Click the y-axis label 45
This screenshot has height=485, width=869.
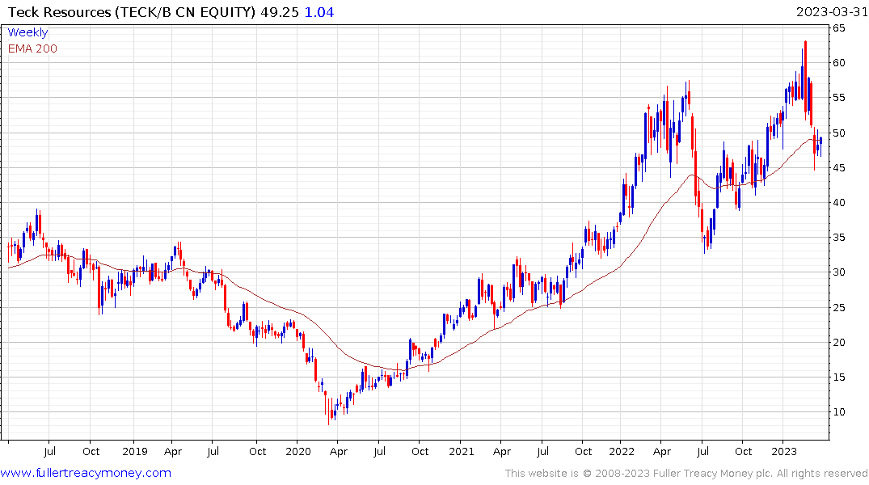838,168
